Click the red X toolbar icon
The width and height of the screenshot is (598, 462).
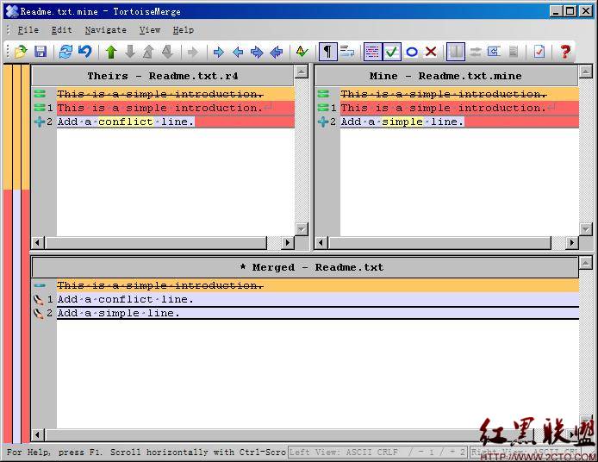pyautogui.click(x=431, y=52)
